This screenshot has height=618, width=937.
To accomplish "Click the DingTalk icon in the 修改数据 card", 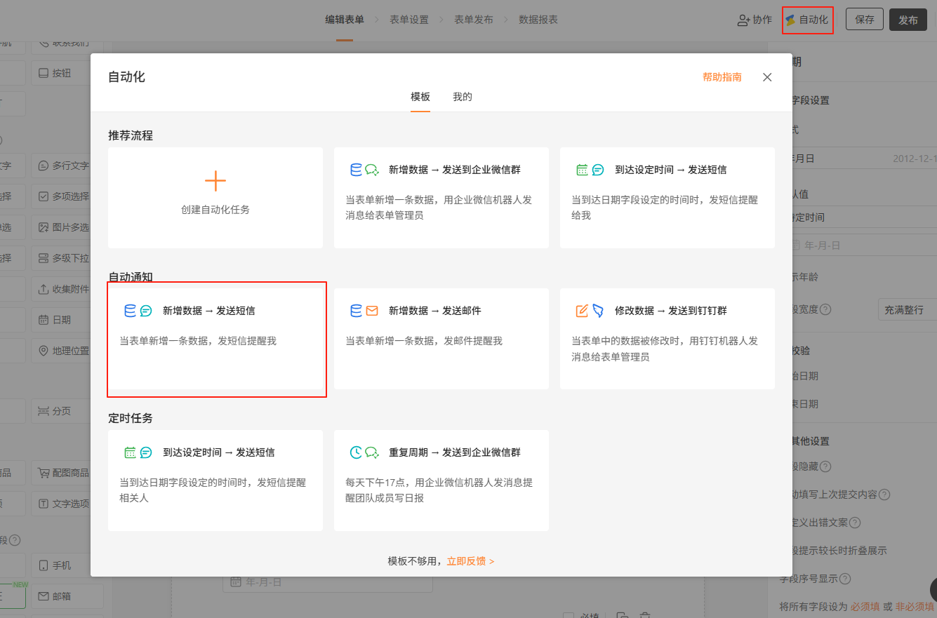I will point(598,311).
